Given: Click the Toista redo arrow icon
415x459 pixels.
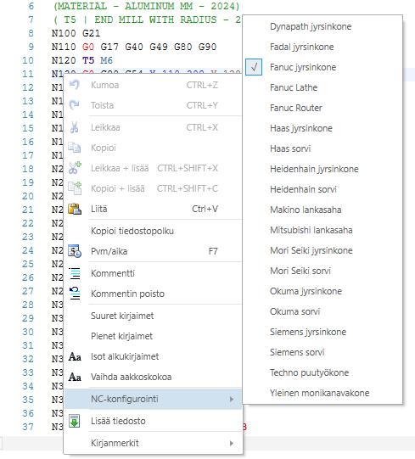Looking at the screenshot, I should pyautogui.click(x=75, y=105).
